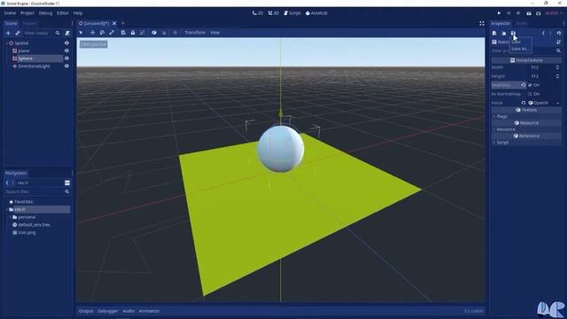Create new resource in Inspector
The width and height of the screenshot is (567, 319).
[x=494, y=34]
